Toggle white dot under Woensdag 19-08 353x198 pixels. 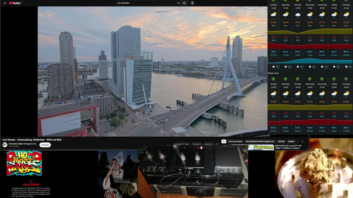310,67
